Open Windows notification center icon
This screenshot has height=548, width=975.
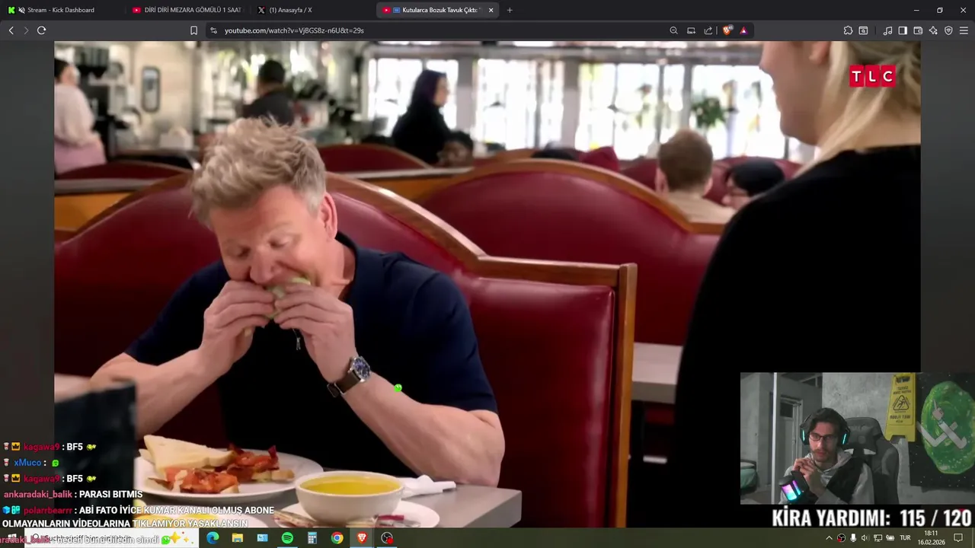[958, 538]
